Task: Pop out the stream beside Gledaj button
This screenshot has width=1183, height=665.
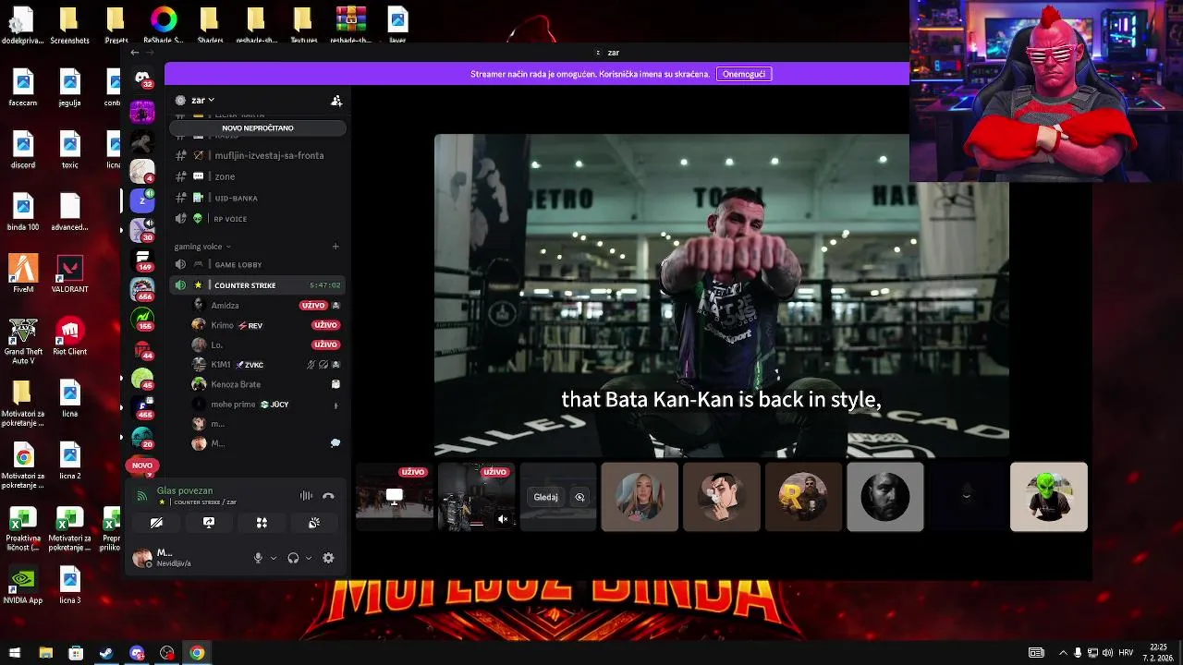Action: 579,497
